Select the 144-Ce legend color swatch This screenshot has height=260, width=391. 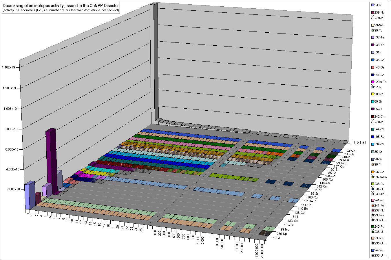coord(372,129)
